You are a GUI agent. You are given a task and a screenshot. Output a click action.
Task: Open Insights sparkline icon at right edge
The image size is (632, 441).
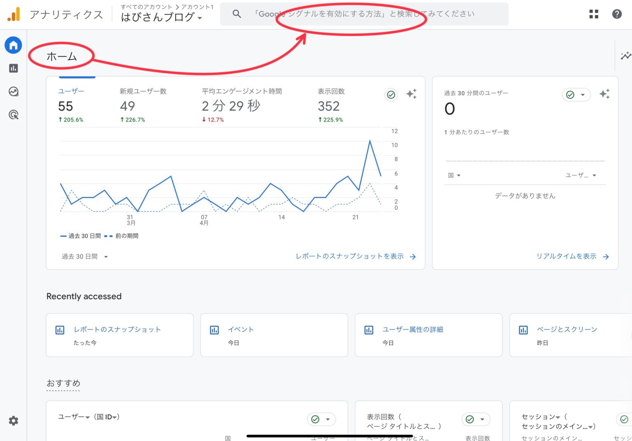[625, 55]
